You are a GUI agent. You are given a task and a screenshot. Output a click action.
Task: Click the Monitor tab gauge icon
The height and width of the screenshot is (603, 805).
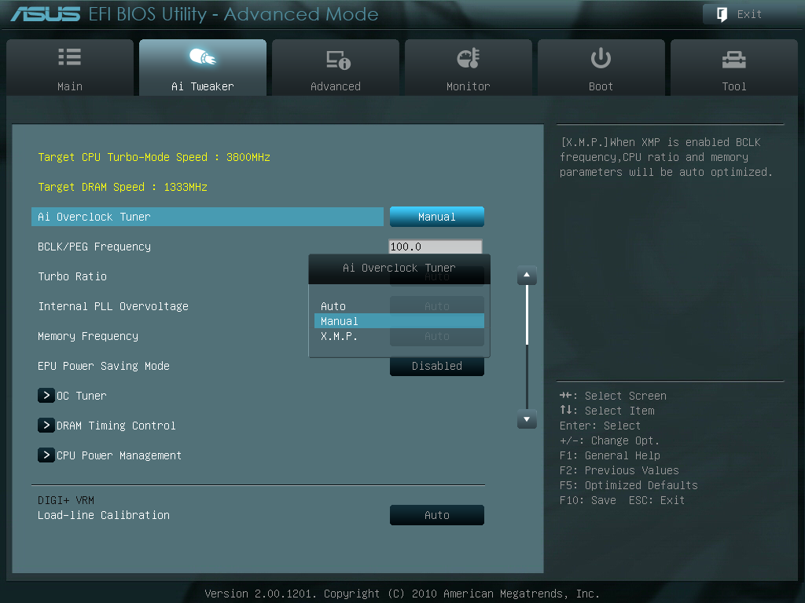coord(469,58)
